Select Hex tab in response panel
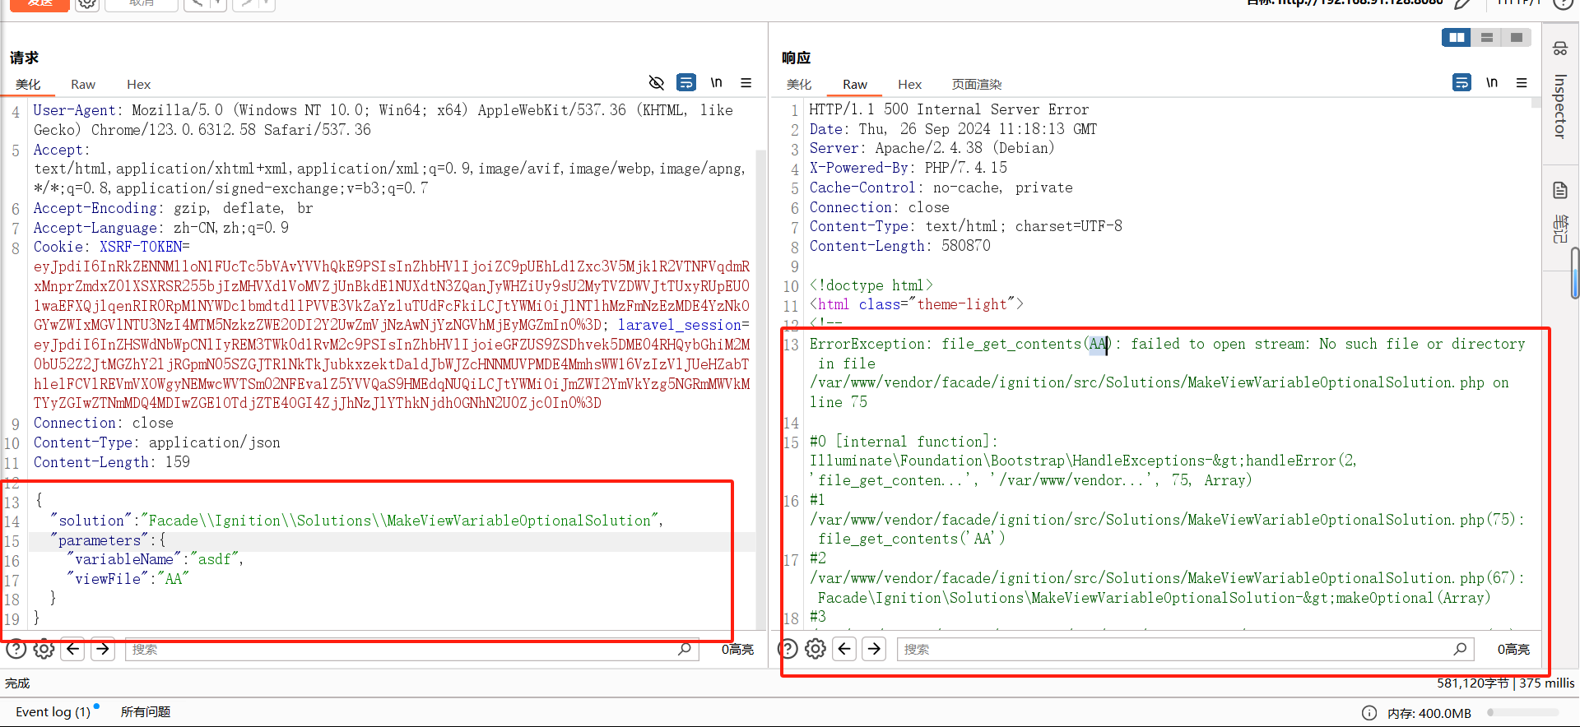This screenshot has width=1580, height=727. (909, 84)
